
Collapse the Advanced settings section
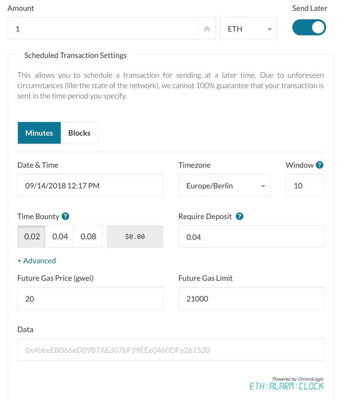click(x=37, y=261)
